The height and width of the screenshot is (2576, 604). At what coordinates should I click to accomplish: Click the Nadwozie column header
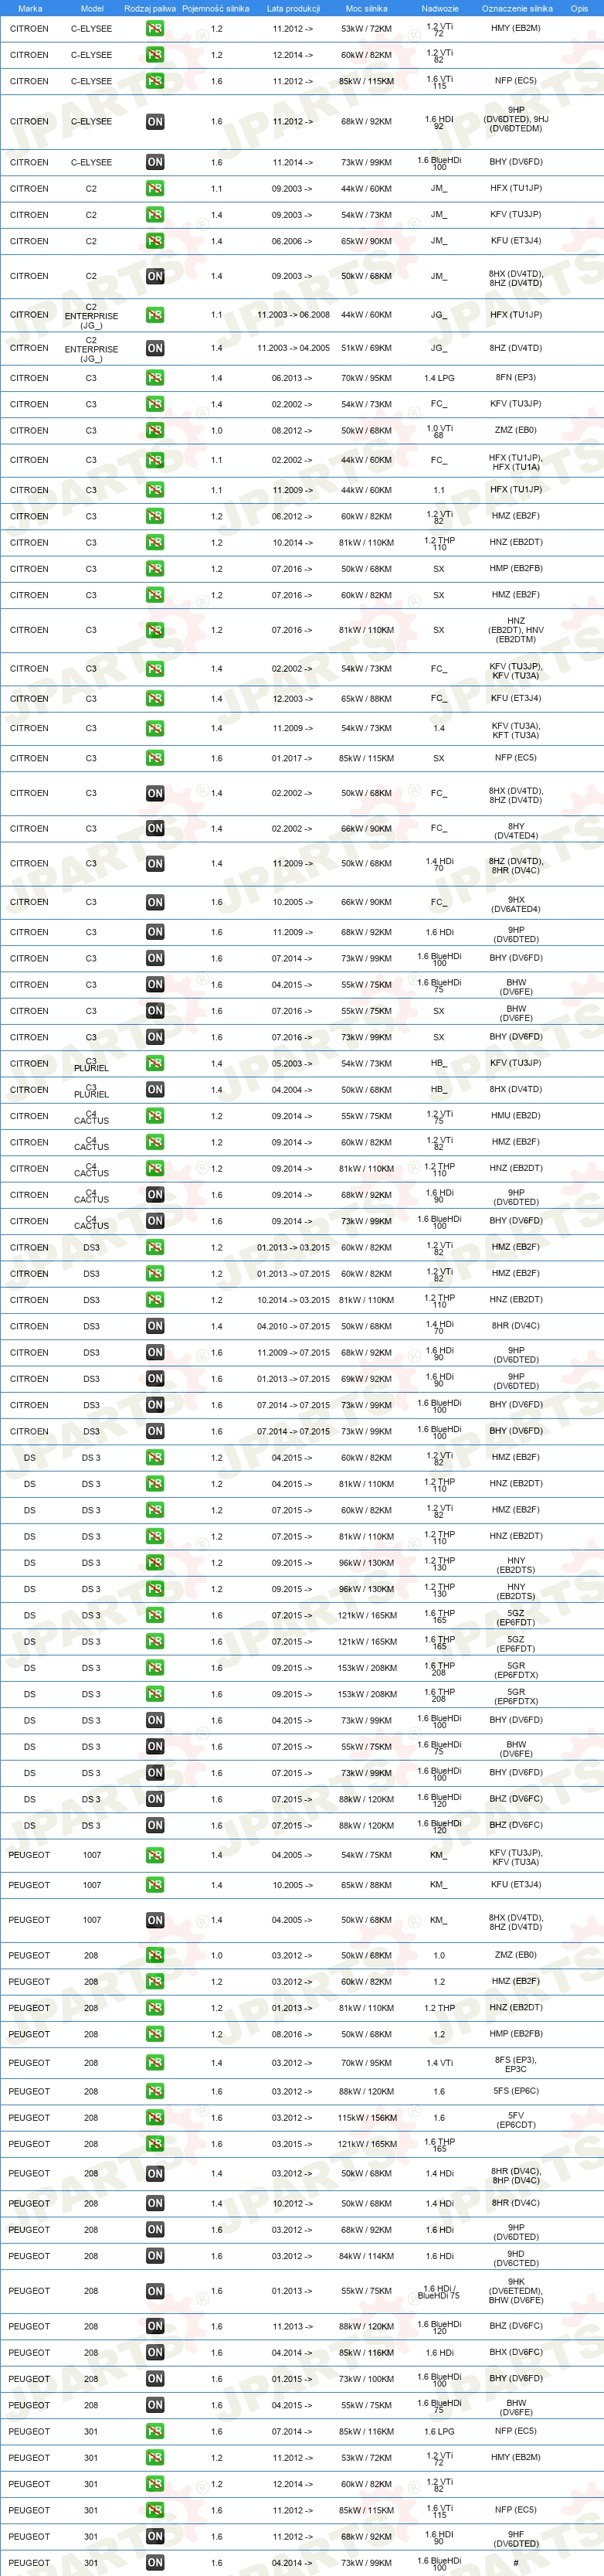[439, 8]
